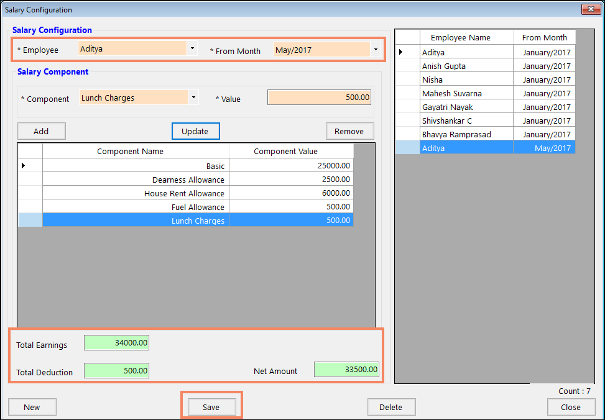The height and width of the screenshot is (420, 605).
Task: Select the Dearness Allowance row
Action: click(x=185, y=180)
